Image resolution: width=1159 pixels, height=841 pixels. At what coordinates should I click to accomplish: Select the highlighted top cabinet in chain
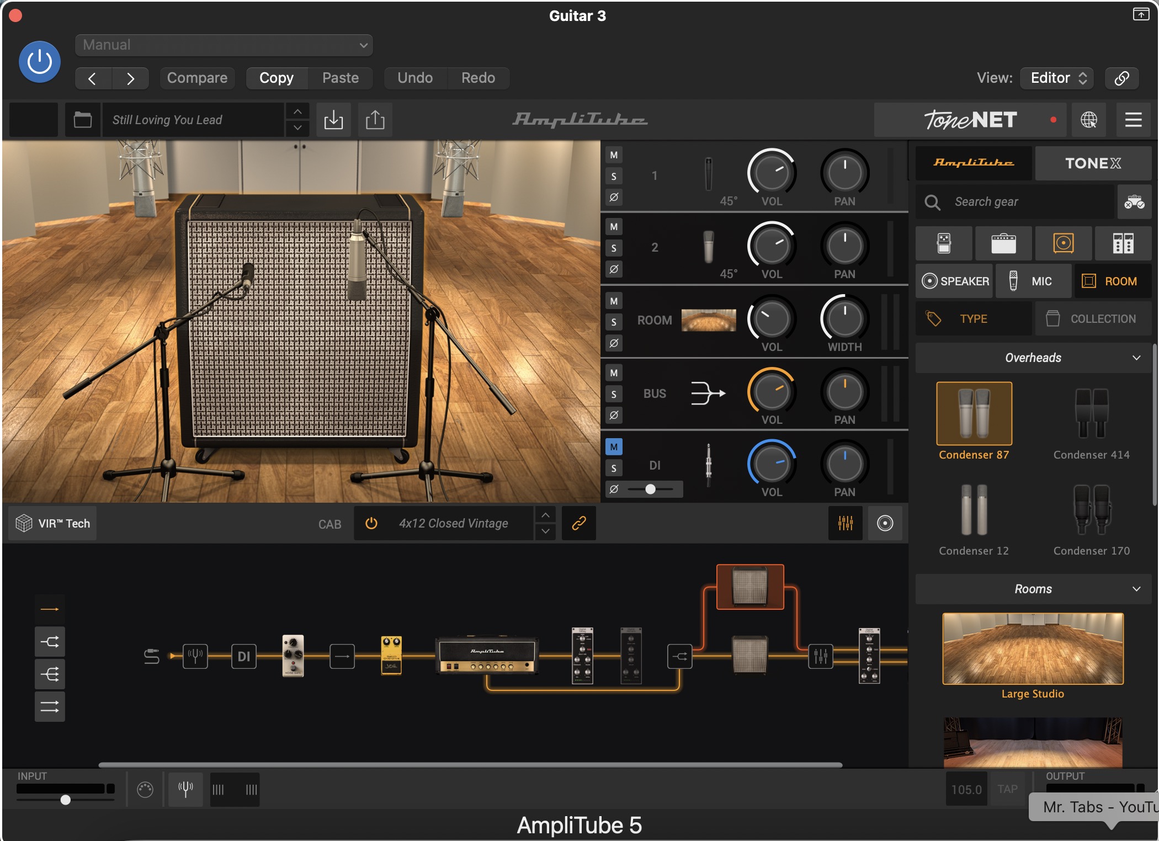click(x=750, y=587)
